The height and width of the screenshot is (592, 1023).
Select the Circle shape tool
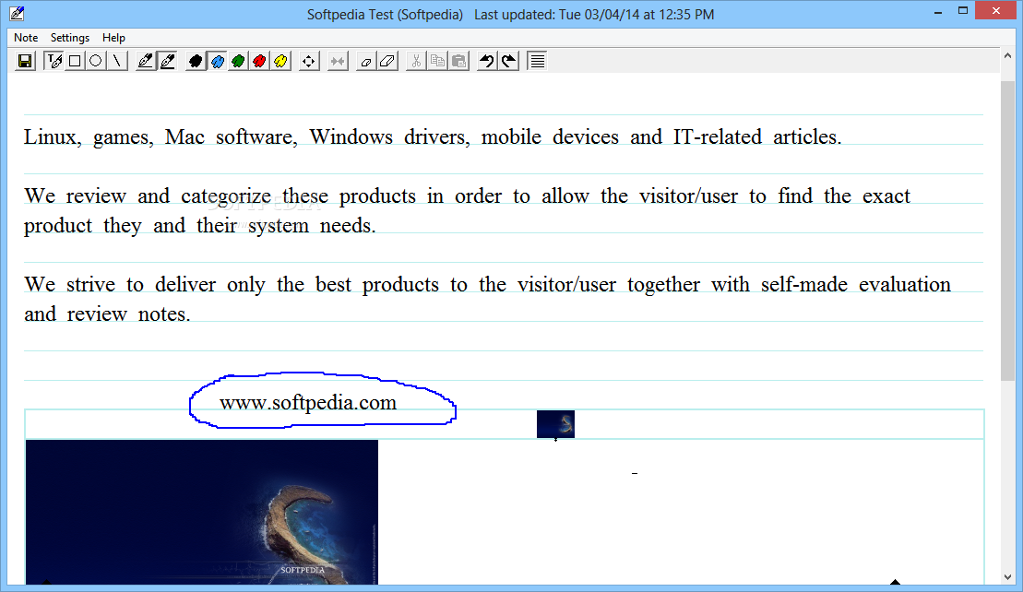click(x=96, y=61)
